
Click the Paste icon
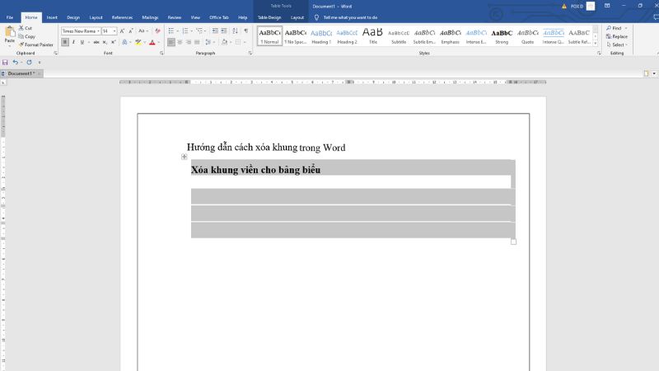[x=9, y=32]
